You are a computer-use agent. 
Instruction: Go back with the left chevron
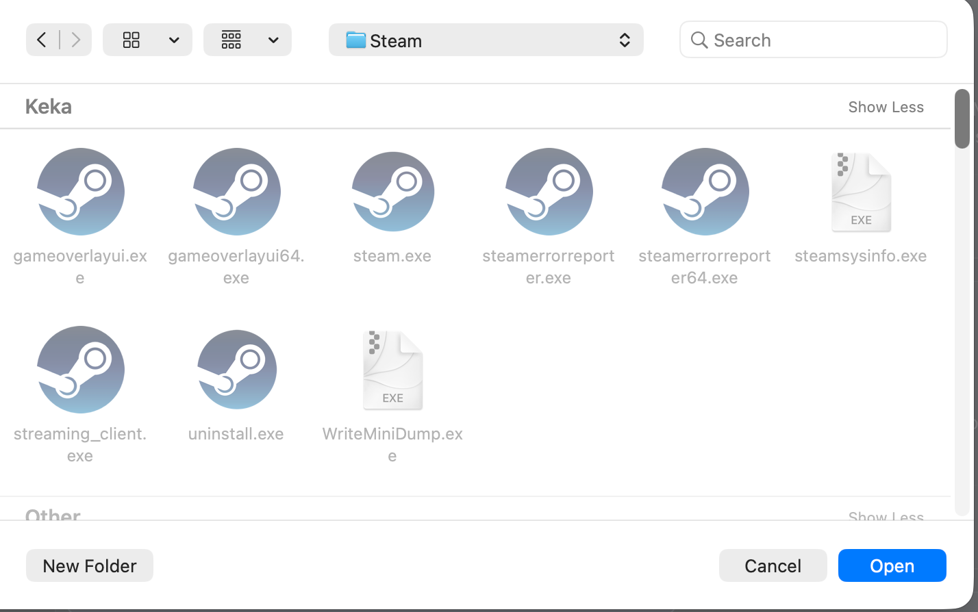(42, 40)
